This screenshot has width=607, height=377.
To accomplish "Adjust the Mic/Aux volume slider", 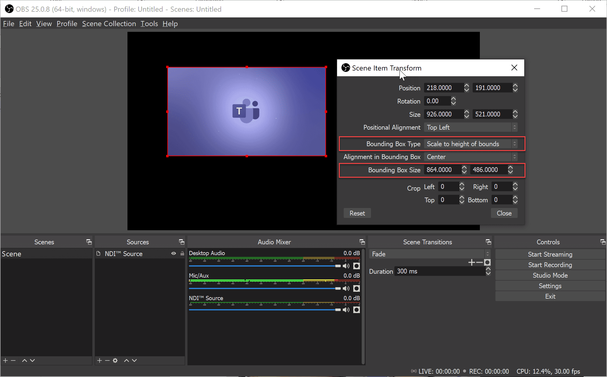I will coord(265,288).
